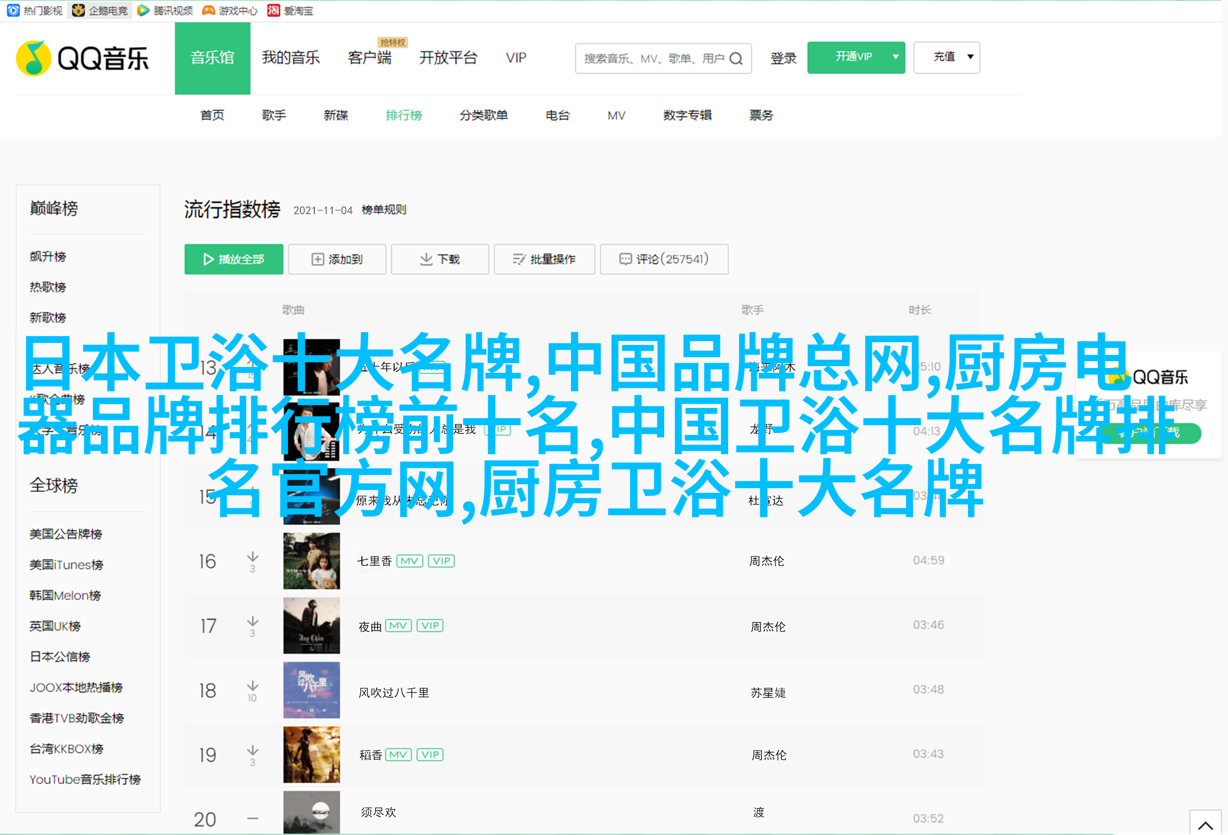Click the search magnifier icon
Image resolution: width=1228 pixels, height=835 pixels.
point(736,59)
